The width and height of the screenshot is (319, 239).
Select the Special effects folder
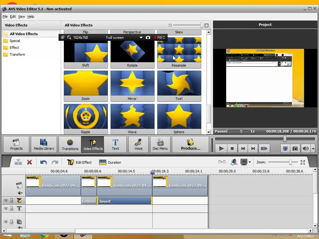point(15,41)
